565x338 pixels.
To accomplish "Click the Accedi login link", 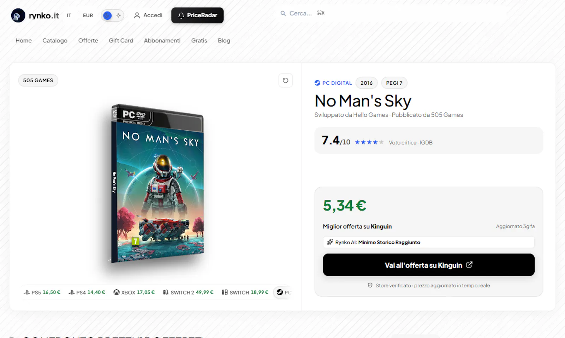I will (x=148, y=16).
